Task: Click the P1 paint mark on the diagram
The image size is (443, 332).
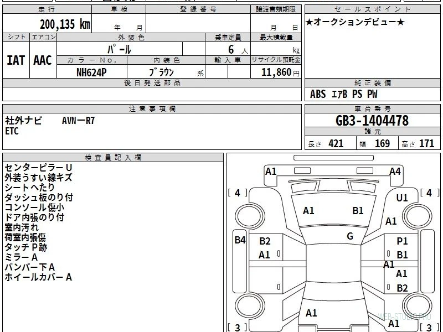Action: 402,241
